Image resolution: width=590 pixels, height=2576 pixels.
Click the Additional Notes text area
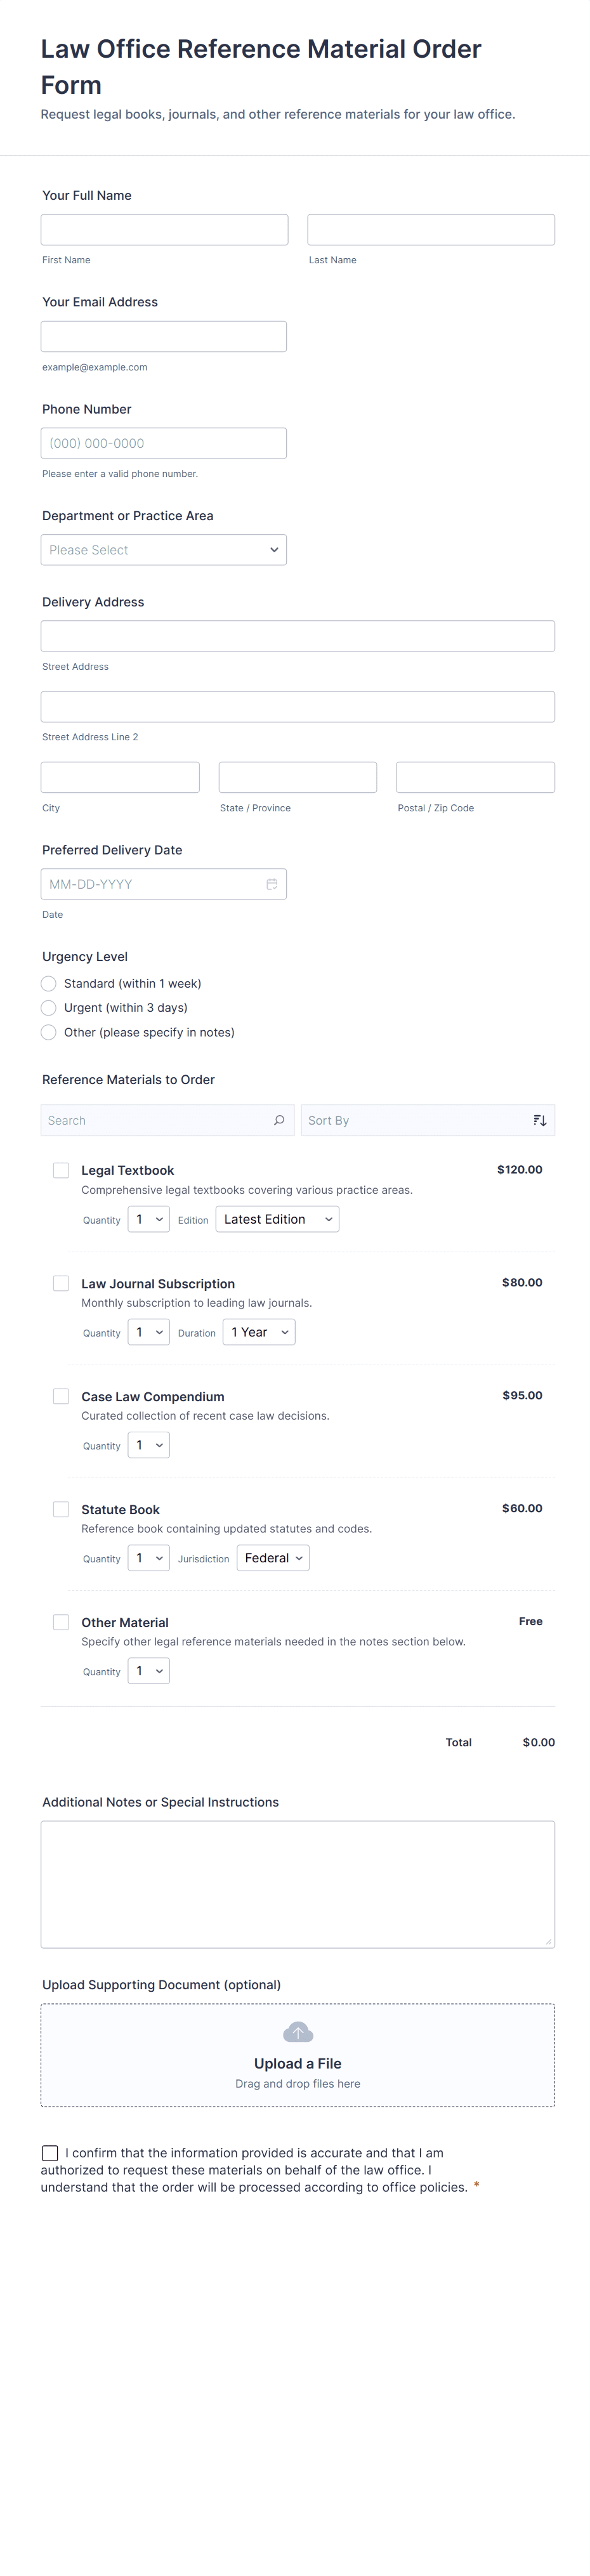(x=298, y=1884)
